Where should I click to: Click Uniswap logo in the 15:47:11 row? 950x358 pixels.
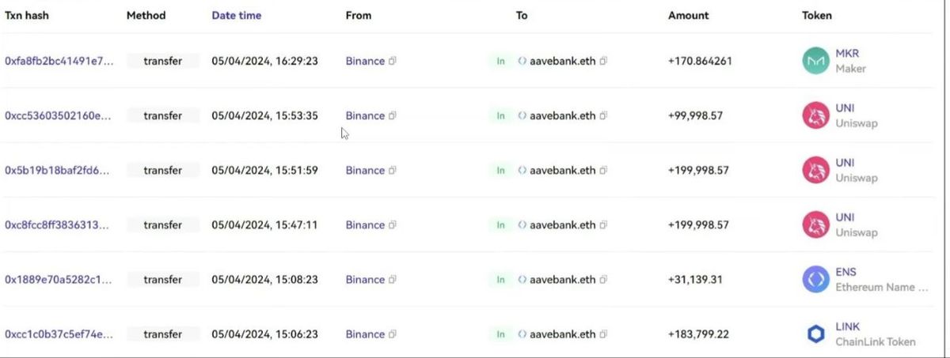(815, 225)
